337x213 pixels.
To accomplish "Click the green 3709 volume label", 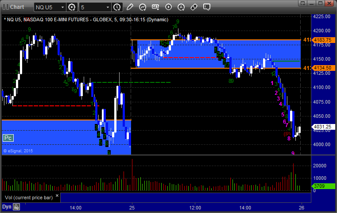I will coord(323,186).
